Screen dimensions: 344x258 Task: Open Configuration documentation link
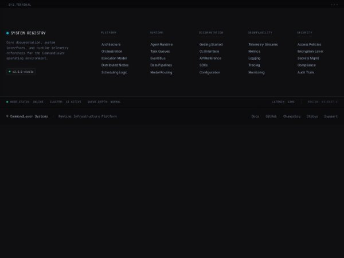point(209,72)
